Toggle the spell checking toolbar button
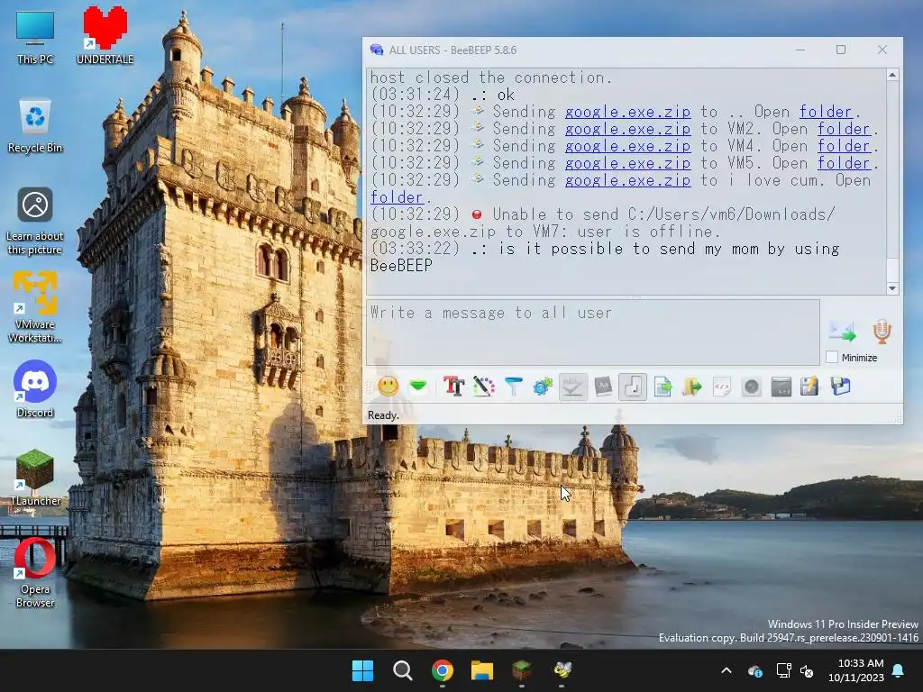 pyautogui.click(x=572, y=387)
